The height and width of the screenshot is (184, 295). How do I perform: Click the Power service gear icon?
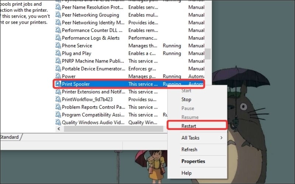pyautogui.click(x=58, y=76)
